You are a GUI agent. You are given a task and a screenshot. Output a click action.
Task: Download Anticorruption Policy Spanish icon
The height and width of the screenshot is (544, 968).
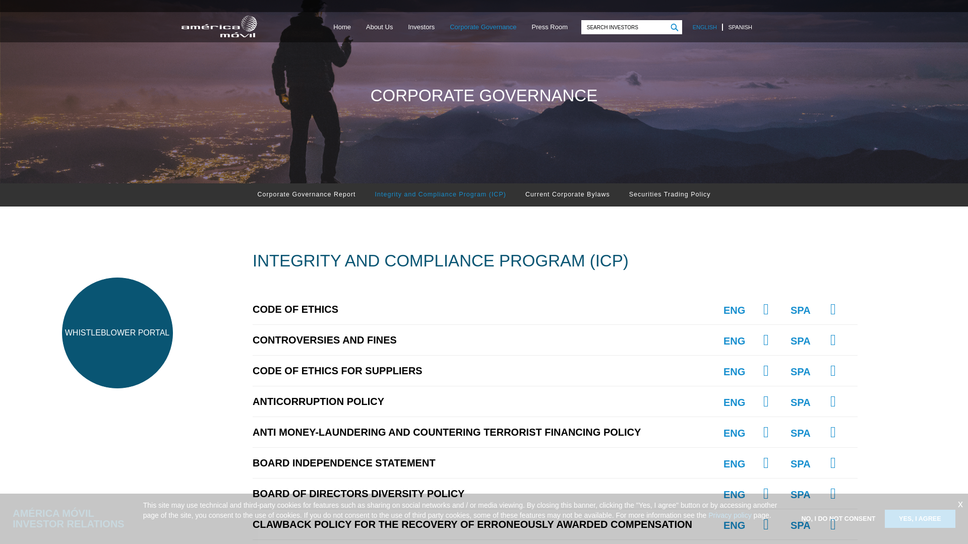833,401
